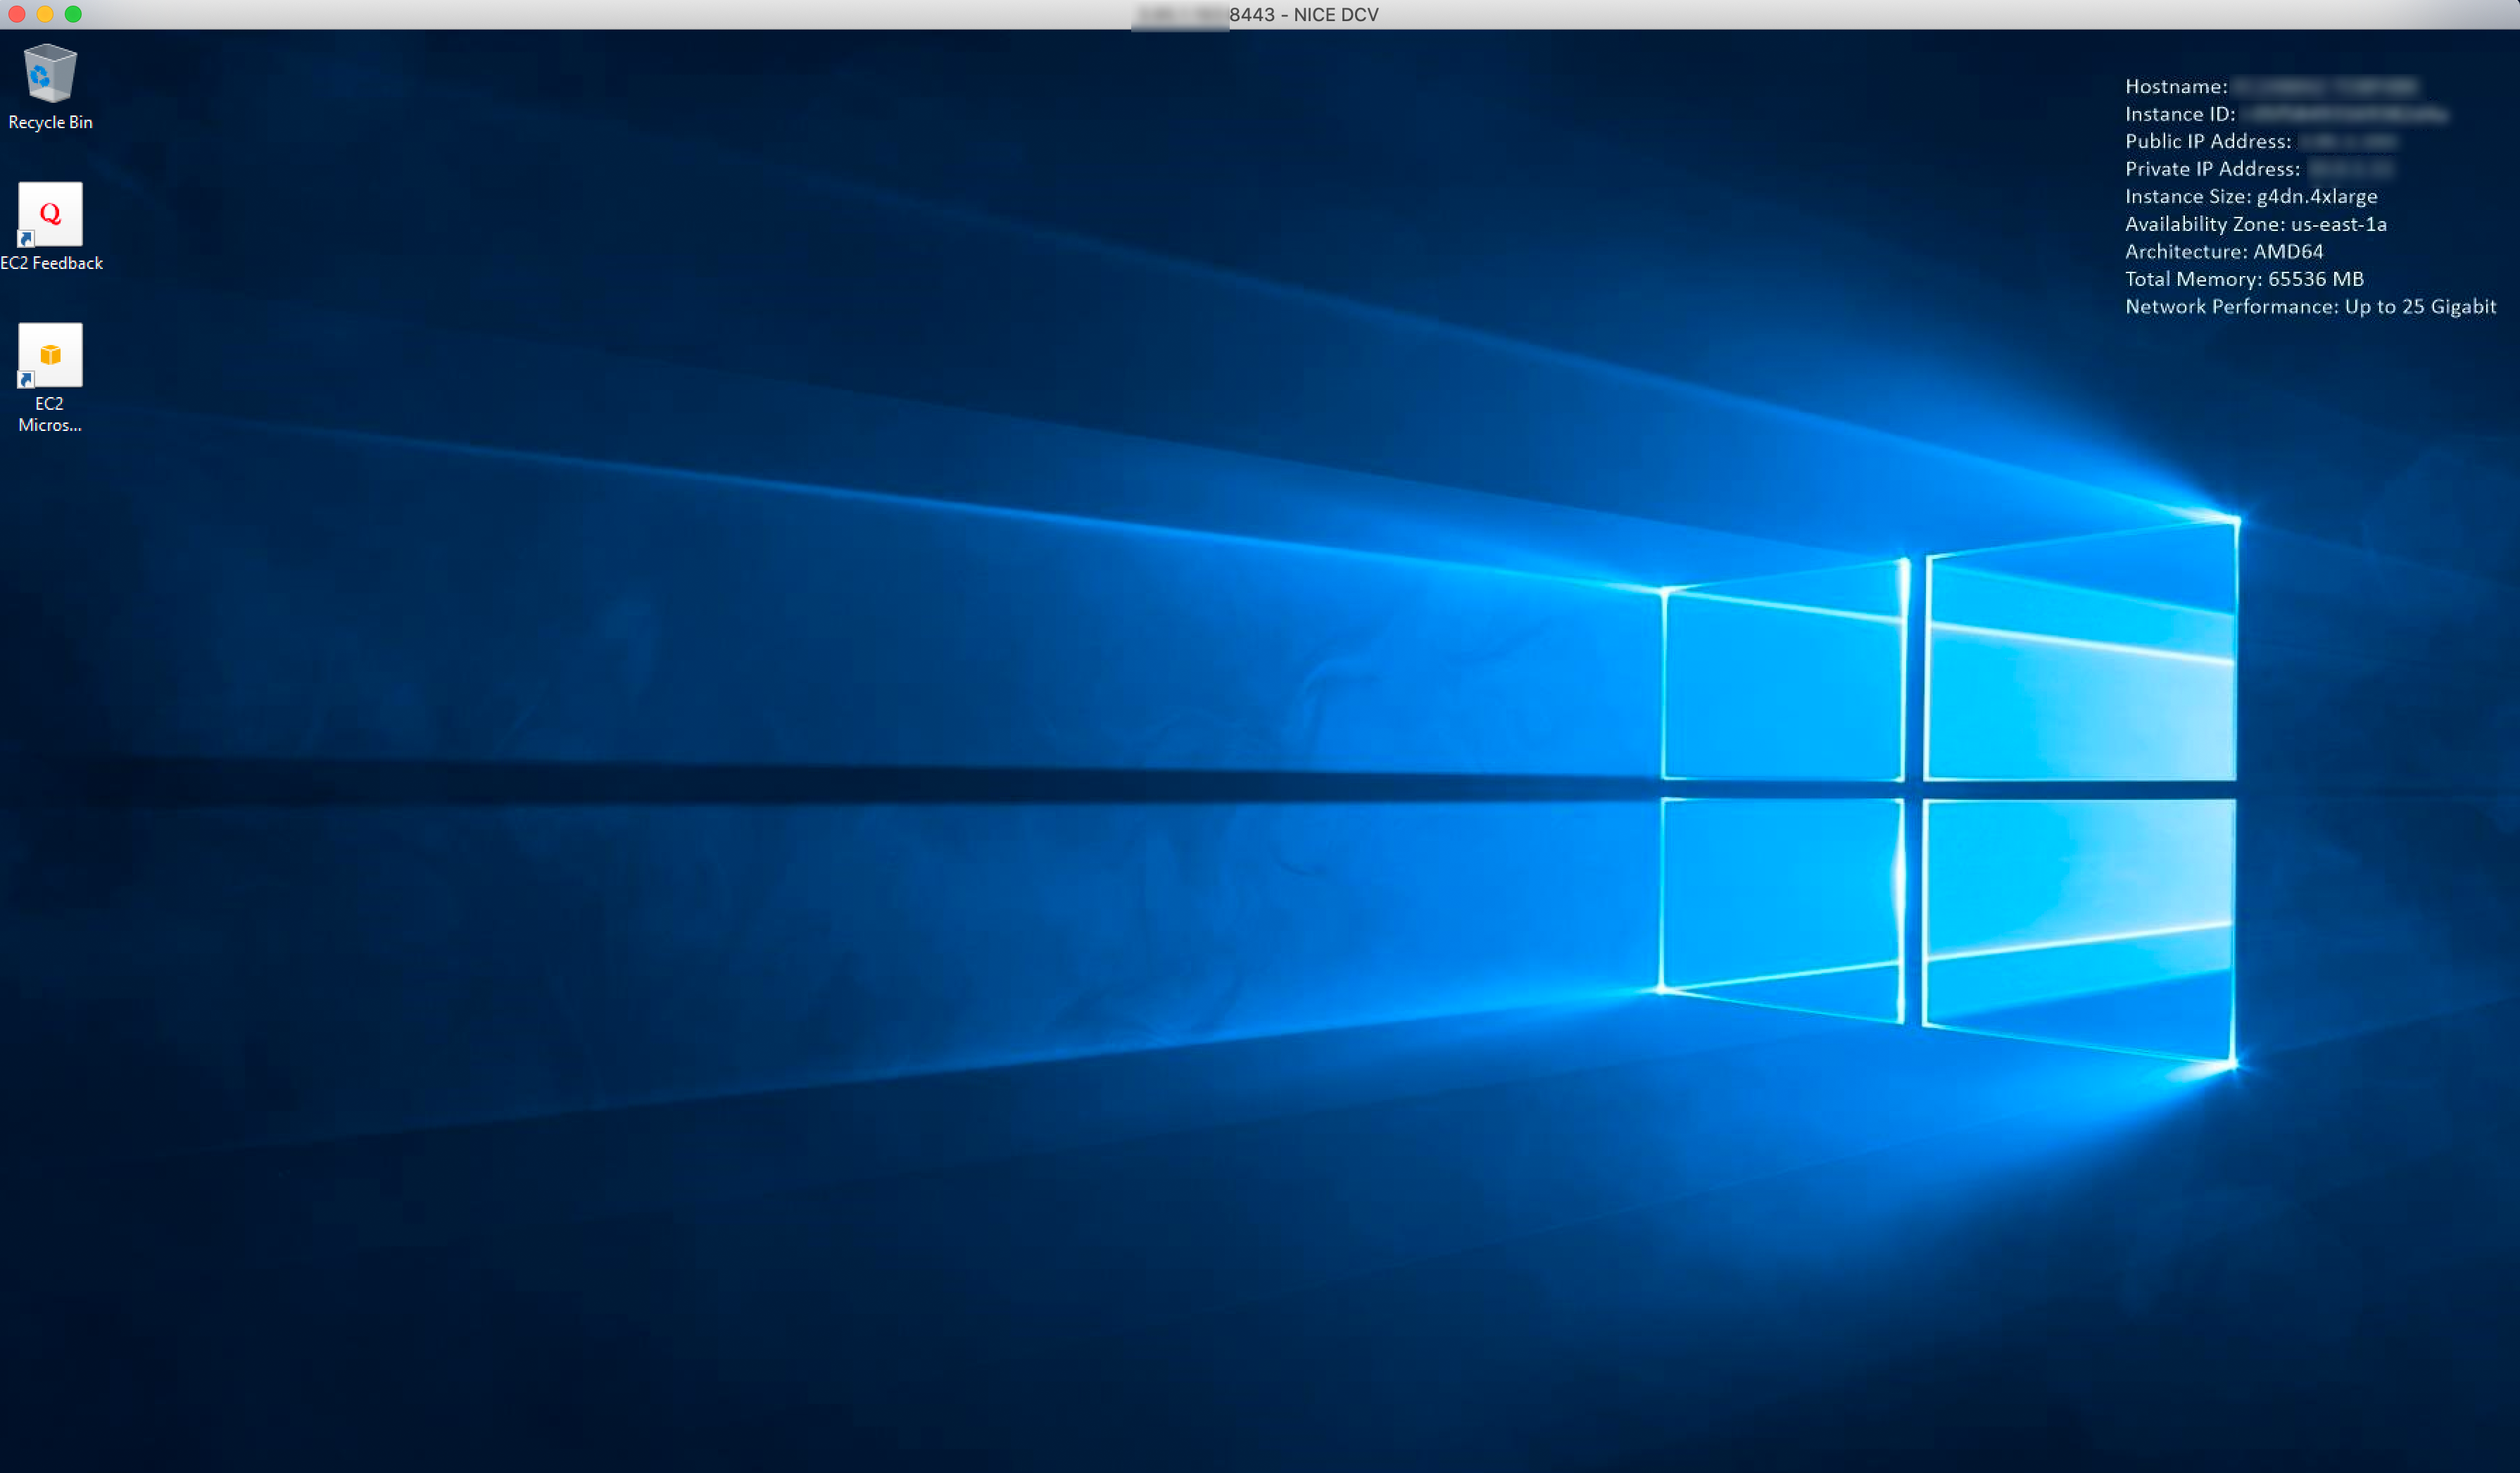Click shortcut arrow overlay on EC2 Feedback
Viewport: 2520px width, 1473px height.
click(26, 239)
